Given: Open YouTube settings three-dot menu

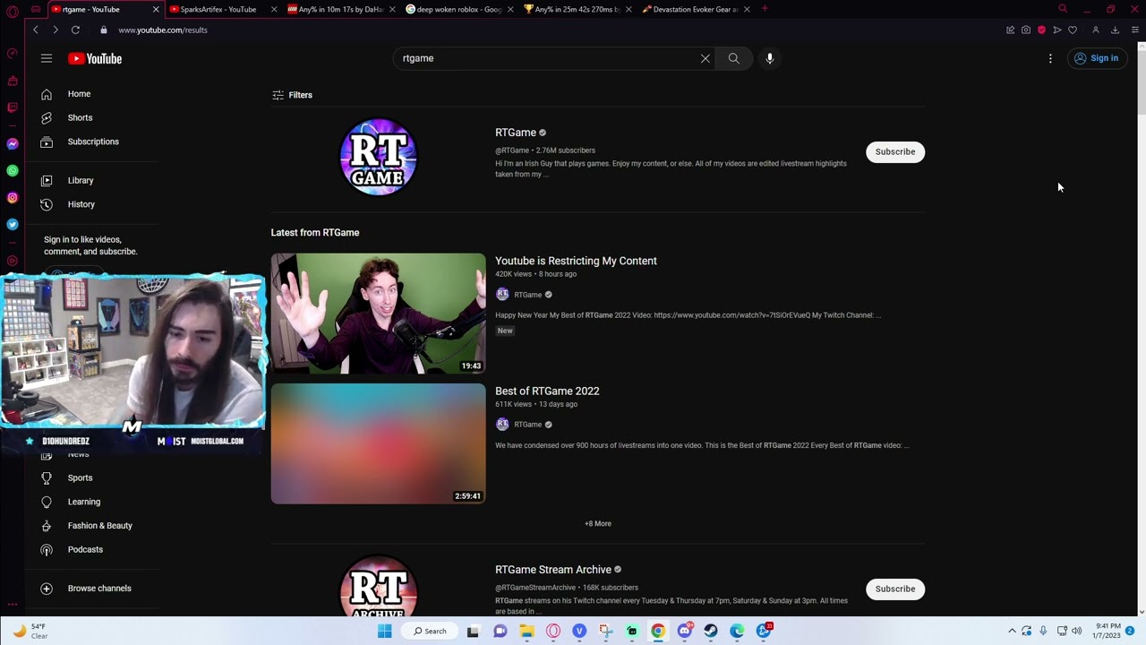Looking at the screenshot, I should (1050, 58).
